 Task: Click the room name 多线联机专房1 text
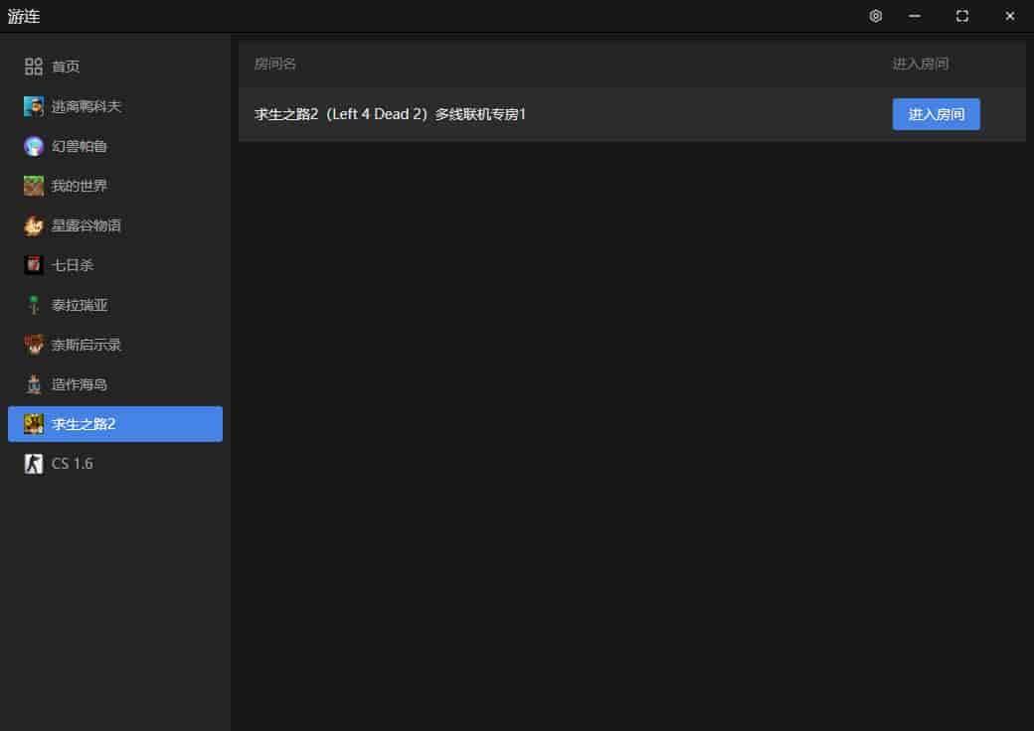pos(480,114)
